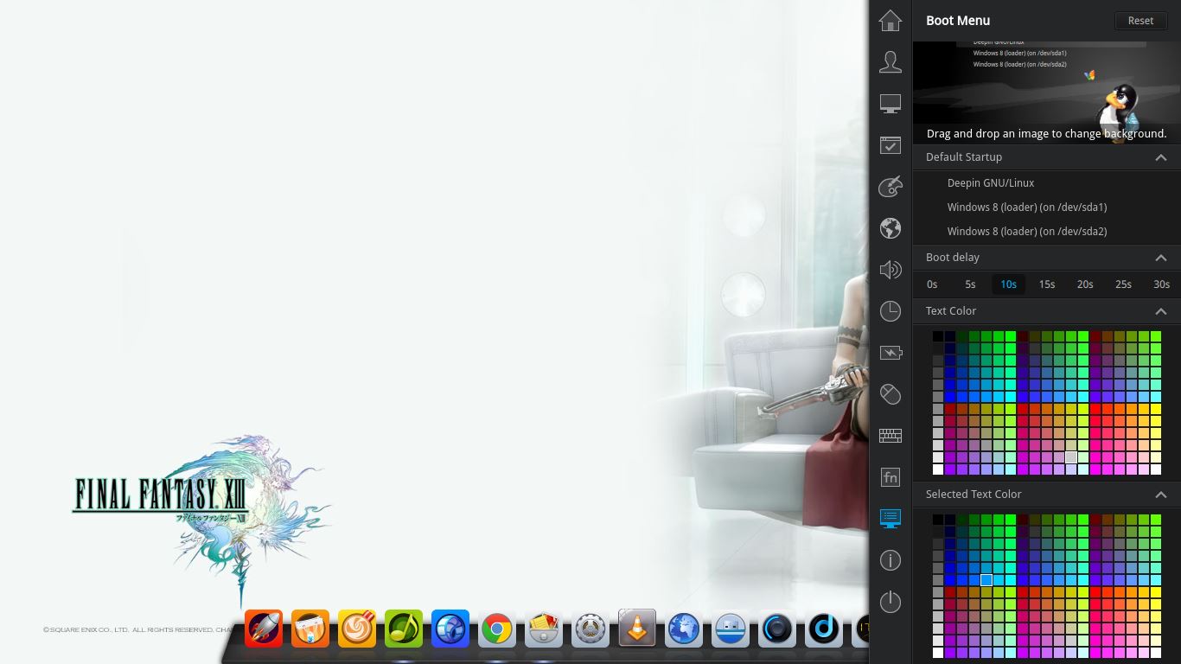
Task: Set boot delay to 5s
Action: pos(970,284)
